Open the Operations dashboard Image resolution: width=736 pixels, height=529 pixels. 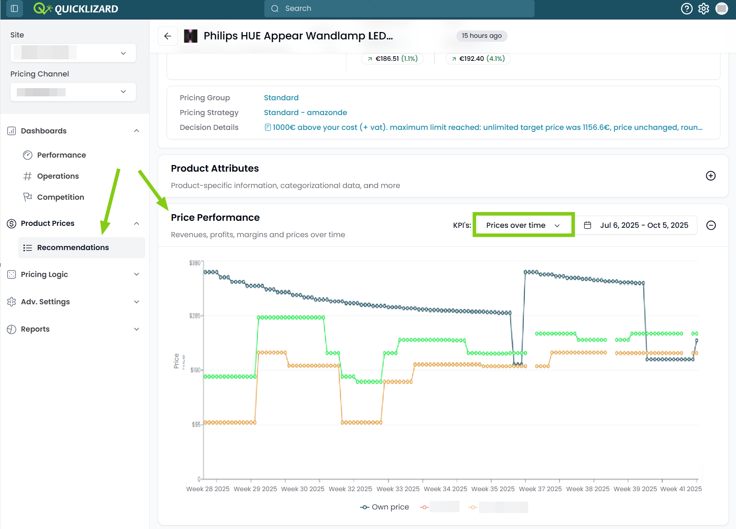point(58,176)
